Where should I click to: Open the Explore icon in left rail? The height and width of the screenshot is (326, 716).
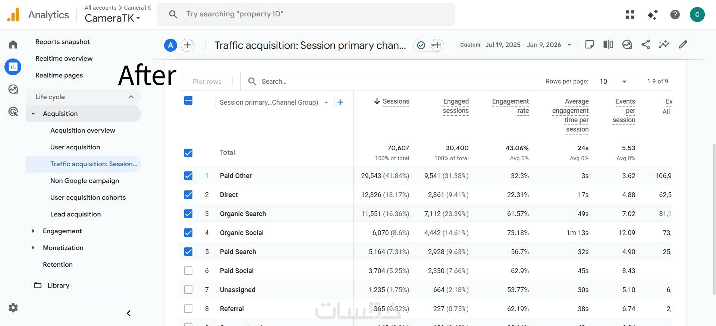tap(13, 89)
